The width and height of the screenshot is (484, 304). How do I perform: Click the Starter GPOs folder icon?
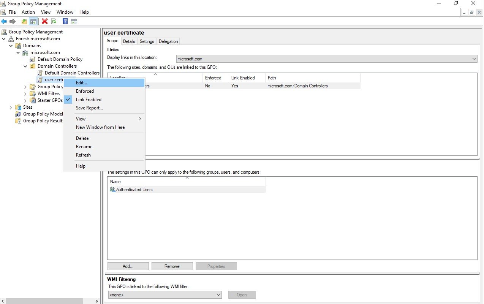tap(33, 100)
